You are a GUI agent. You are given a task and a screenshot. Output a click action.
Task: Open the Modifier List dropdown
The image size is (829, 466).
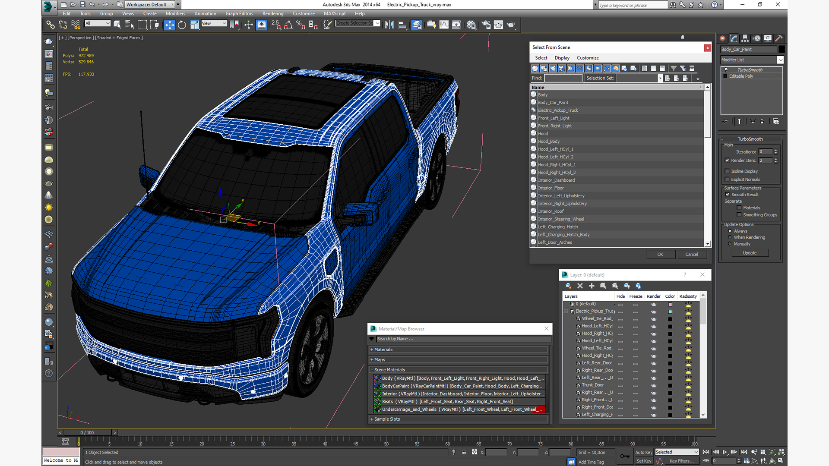pyautogui.click(x=752, y=60)
